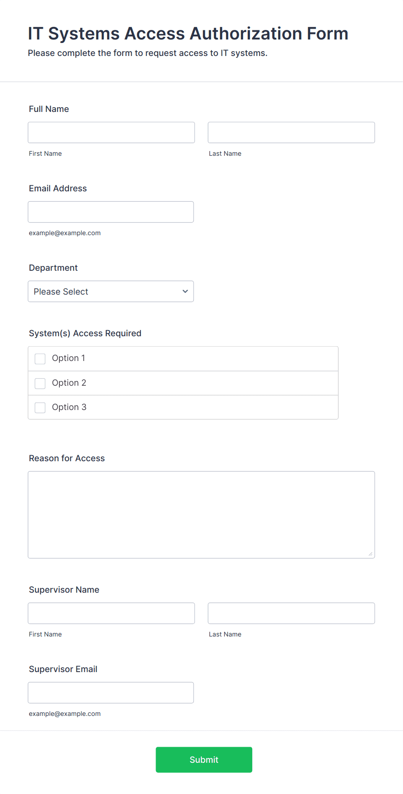The height and width of the screenshot is (794, 403).
Task: Click the 'Supervisor Email' field label
Action: coord(63,669)
